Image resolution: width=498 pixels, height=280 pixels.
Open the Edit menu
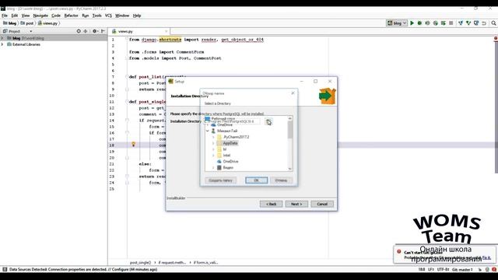pos(15,16)
